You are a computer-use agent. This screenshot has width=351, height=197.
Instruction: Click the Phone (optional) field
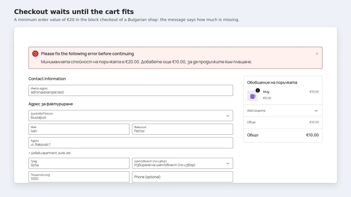[x=182, y=177]
